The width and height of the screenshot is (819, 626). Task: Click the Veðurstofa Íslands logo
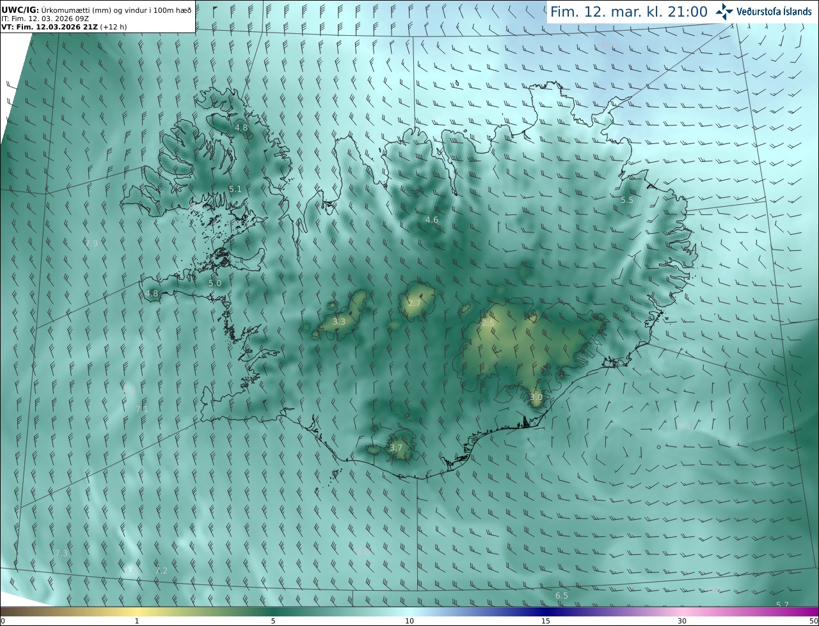pyautogui.click(x=764, y=12)
